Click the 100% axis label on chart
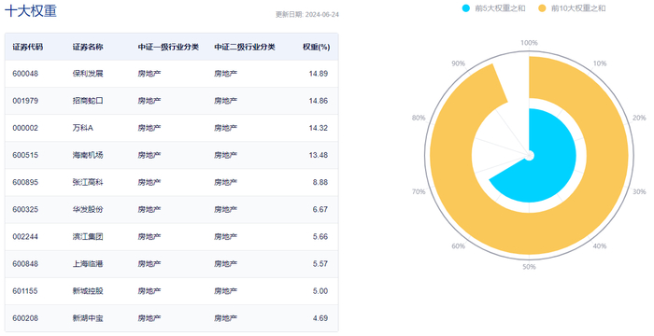This screenshot has height=336, width=654. pos(529,43)
